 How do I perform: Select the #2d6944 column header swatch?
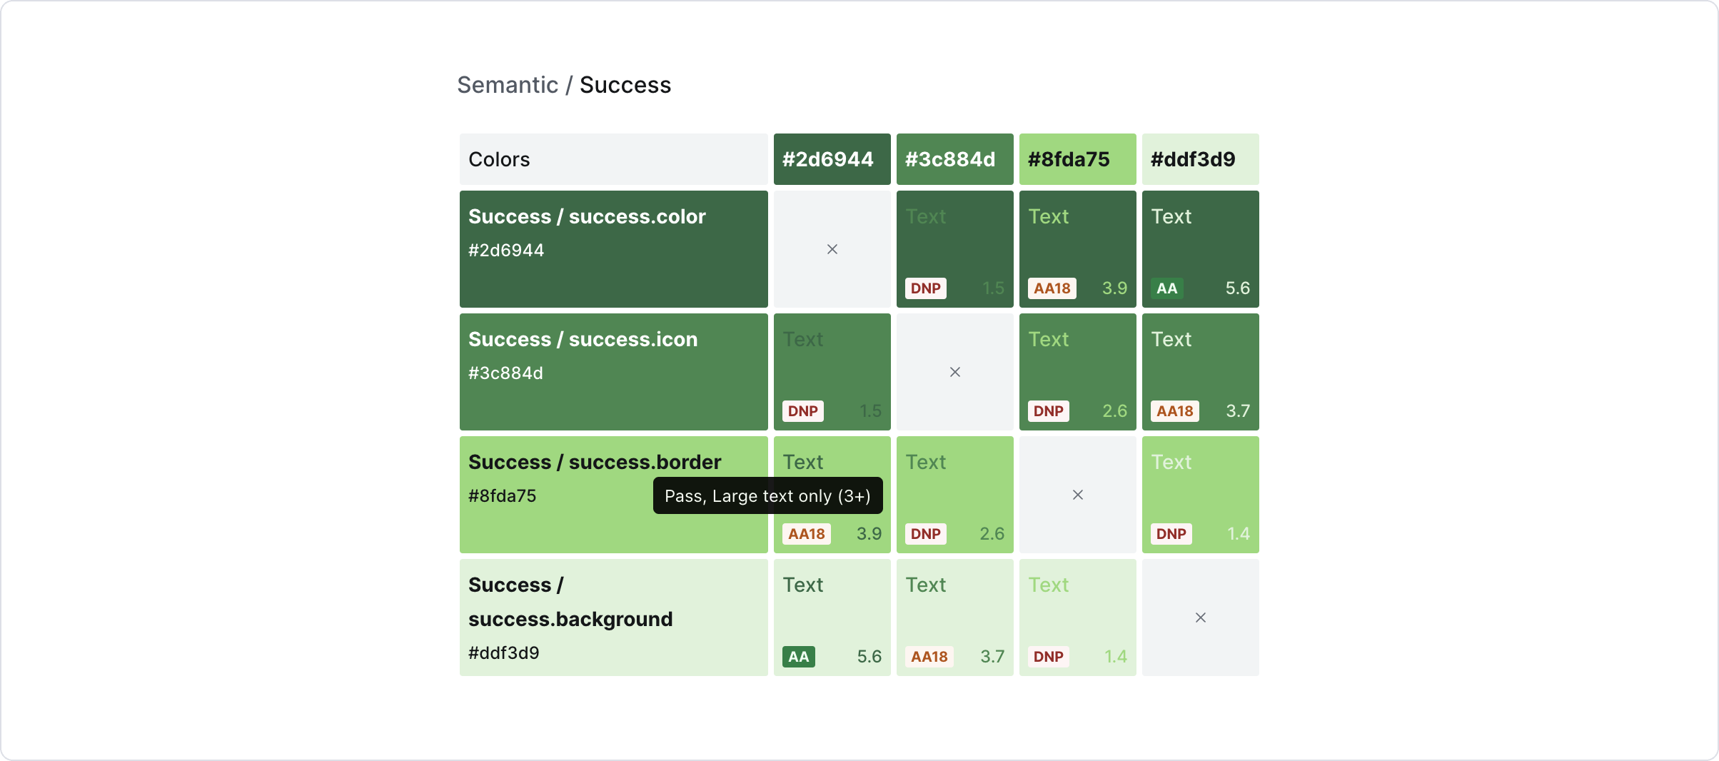pyautogui.click(x=832, y=159)
